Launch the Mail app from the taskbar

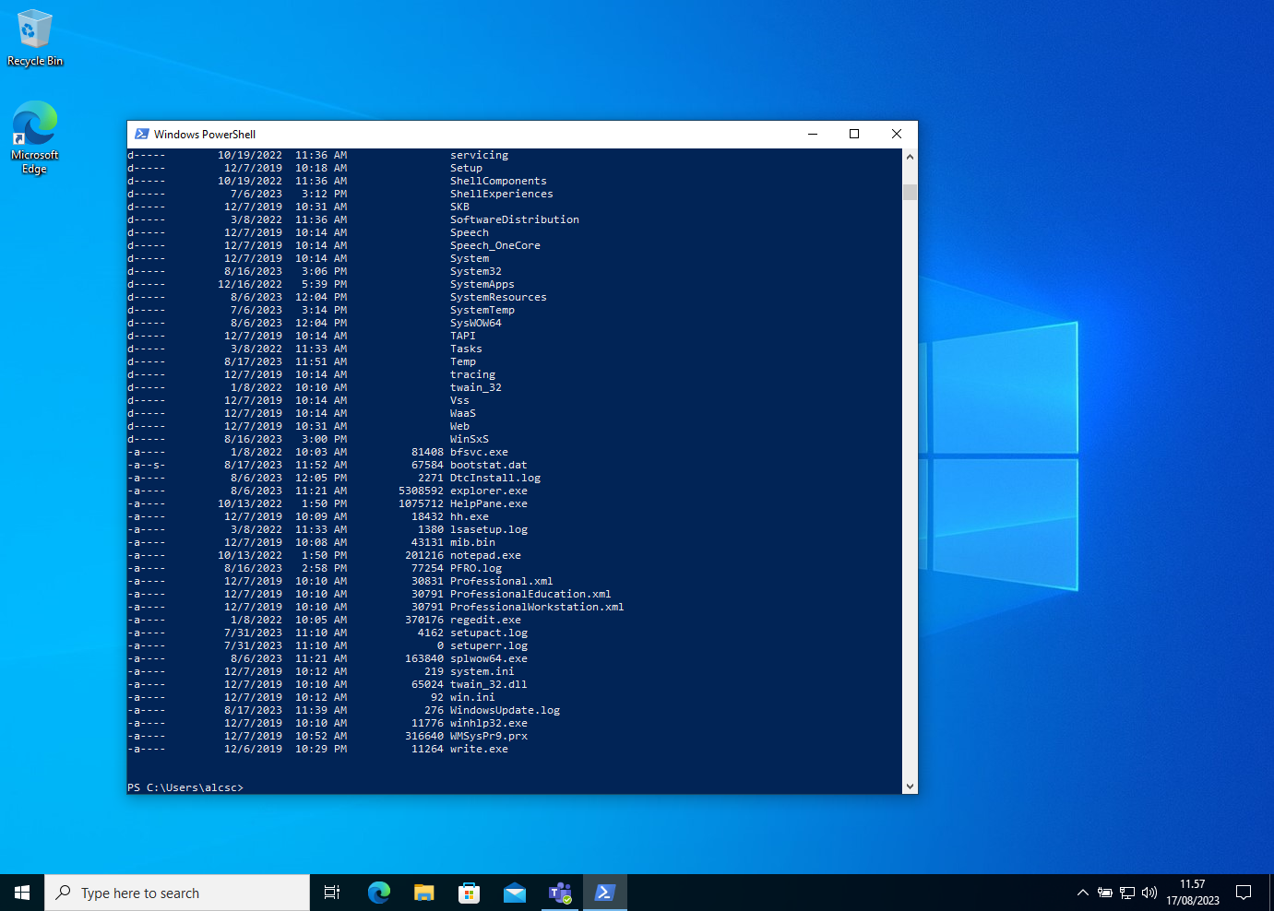point(514,892)
